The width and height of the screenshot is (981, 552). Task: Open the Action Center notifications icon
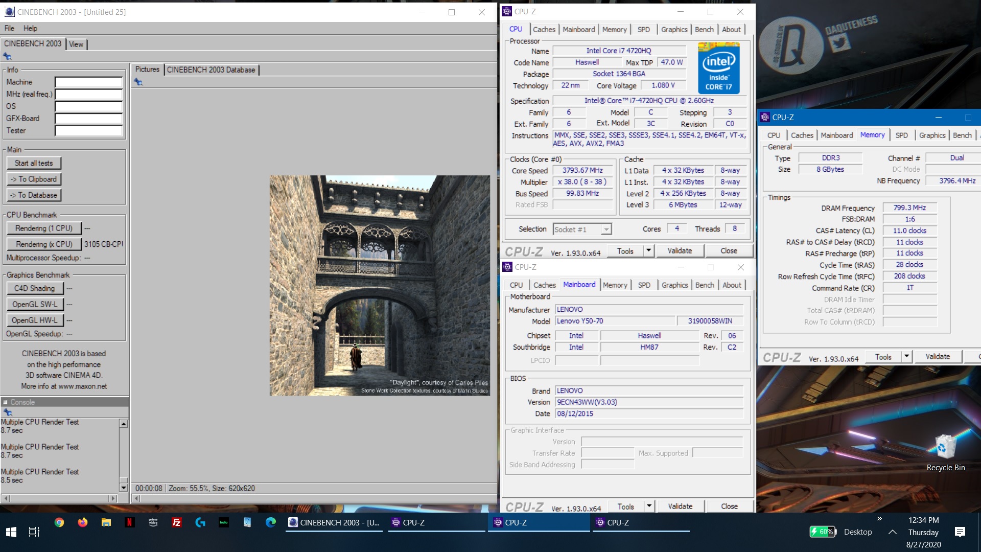[960, 532]
